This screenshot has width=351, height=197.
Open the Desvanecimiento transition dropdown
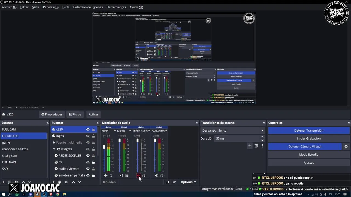233,131
